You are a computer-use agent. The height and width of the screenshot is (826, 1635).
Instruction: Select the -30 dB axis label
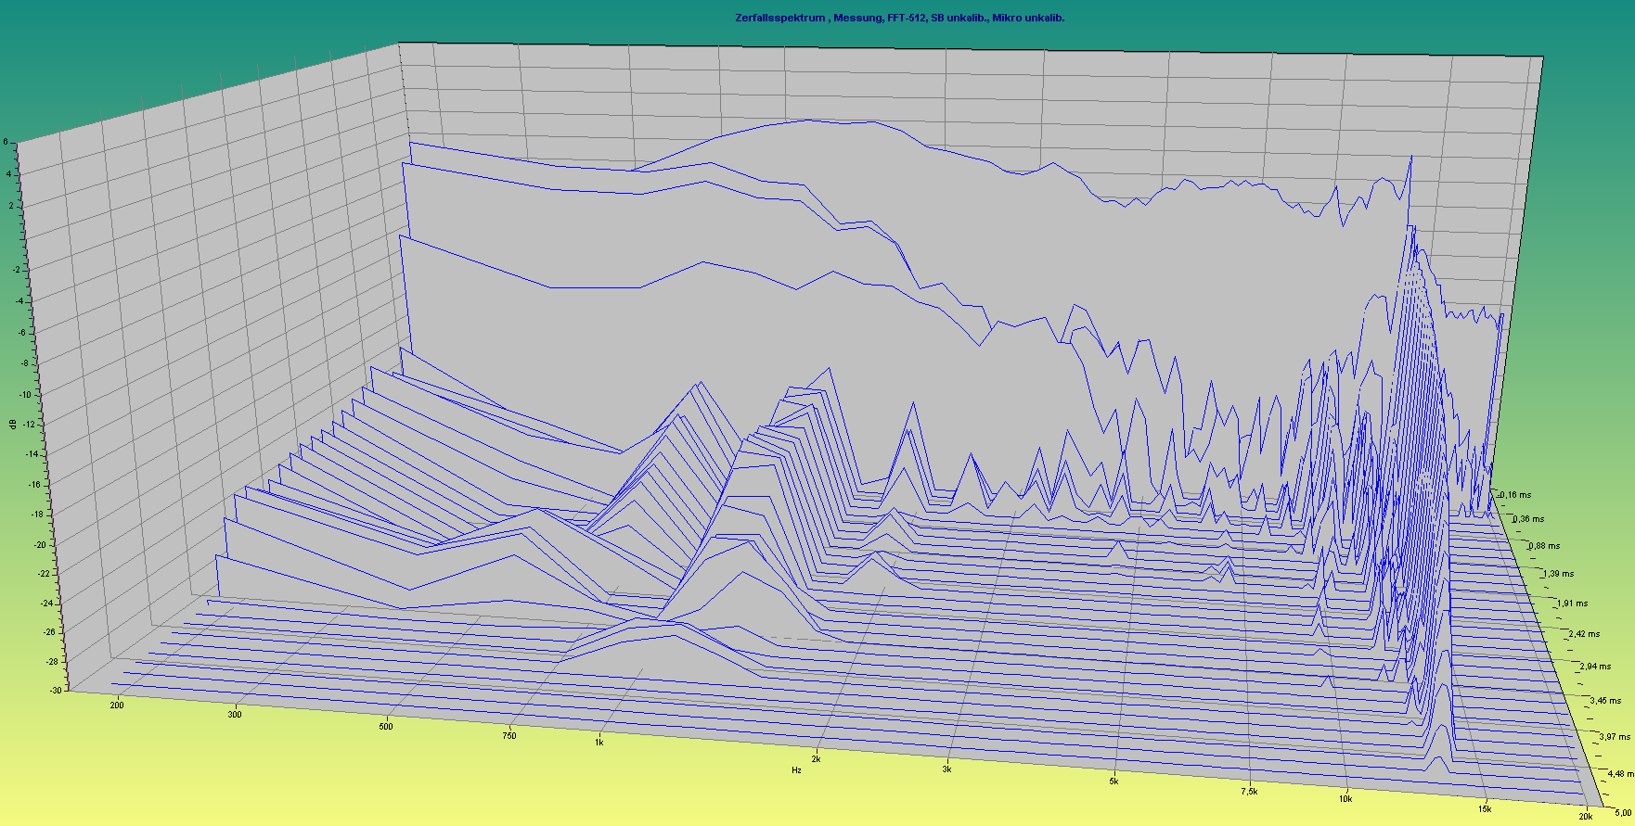point(56,691)
